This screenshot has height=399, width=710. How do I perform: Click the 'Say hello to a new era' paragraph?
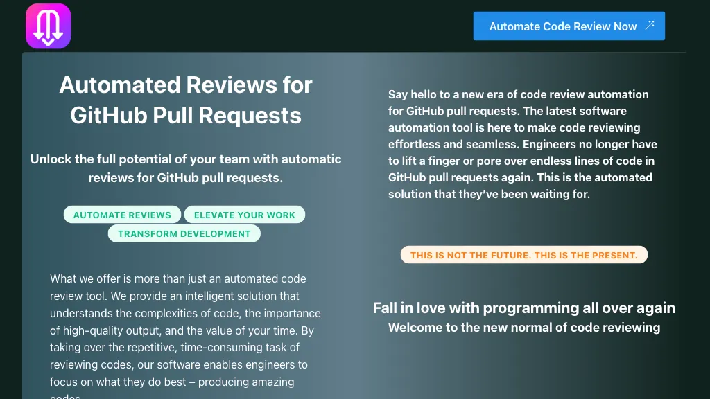point(523,144)
